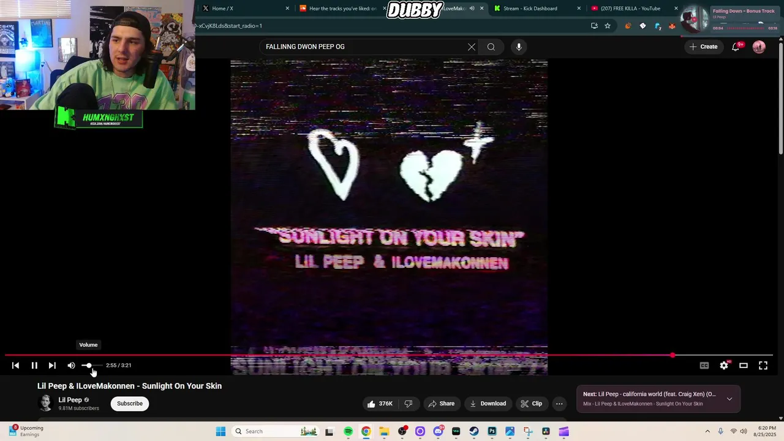Skip to the previous video
784x441 pixels.
(x=16, y=366)
